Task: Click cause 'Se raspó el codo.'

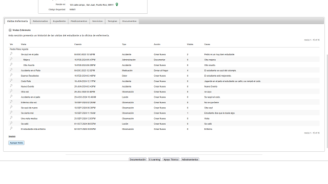Action: pos(212,97)
